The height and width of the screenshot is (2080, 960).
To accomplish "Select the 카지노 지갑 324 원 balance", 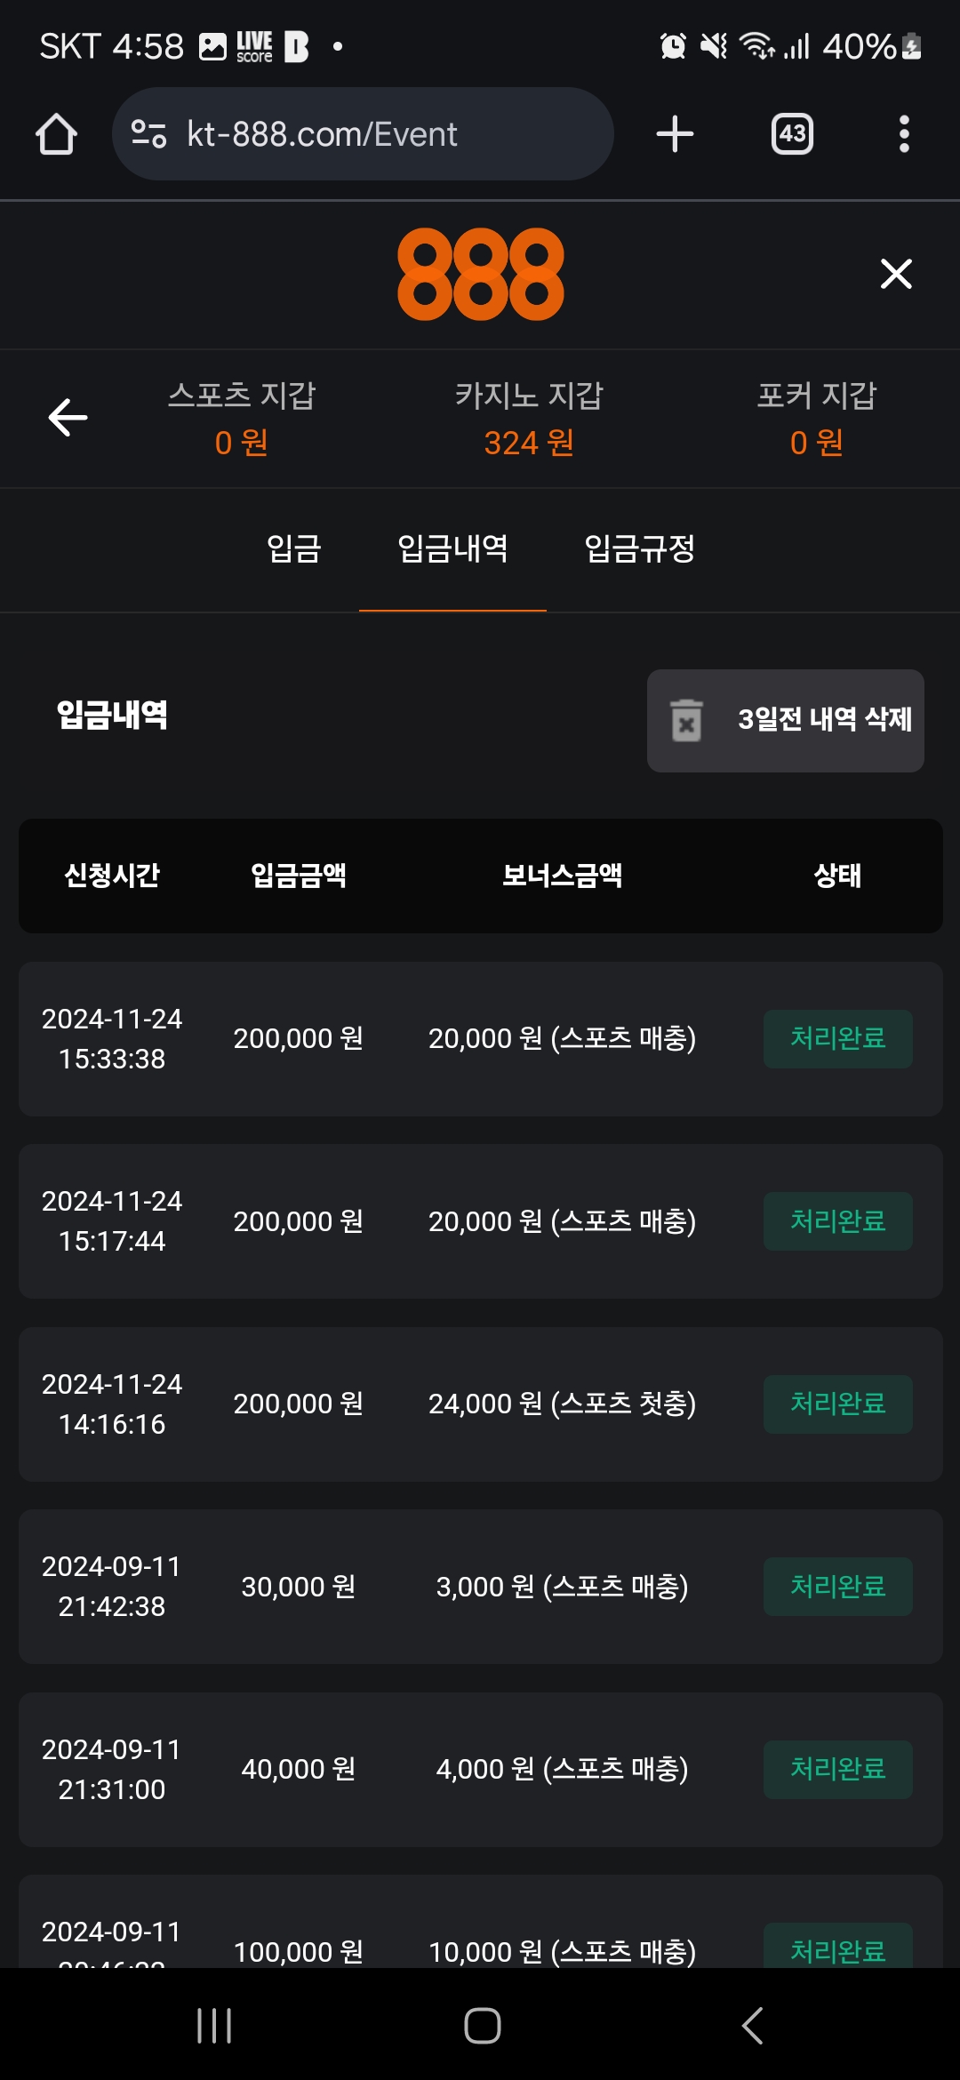I will coord(529,419).
